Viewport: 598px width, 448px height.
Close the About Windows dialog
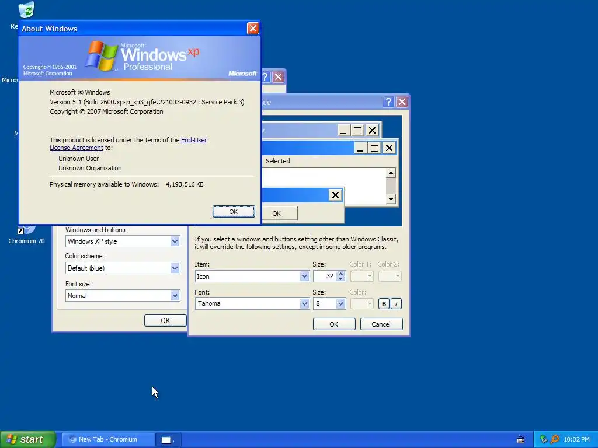(x=253, y=29)
